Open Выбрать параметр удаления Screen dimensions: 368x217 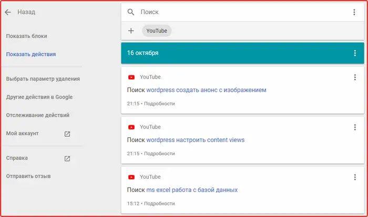coord(43,79)
